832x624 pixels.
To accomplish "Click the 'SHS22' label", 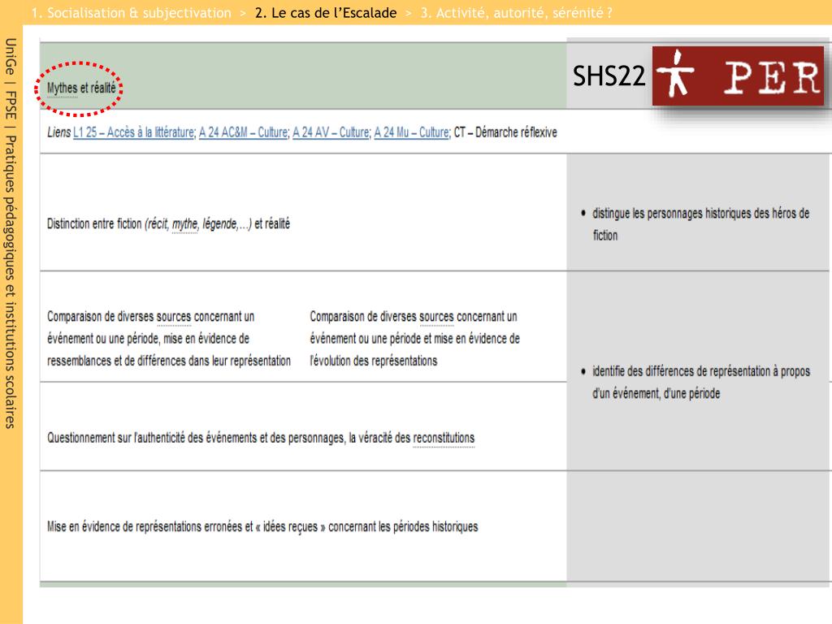I will 609,76.
